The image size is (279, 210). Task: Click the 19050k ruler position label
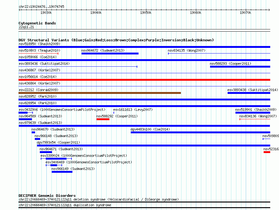(146, 13)
